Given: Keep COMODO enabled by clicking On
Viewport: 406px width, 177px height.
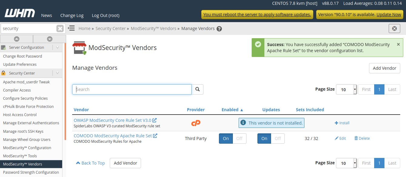Looking at the screenshot, I should pos(226,138).
